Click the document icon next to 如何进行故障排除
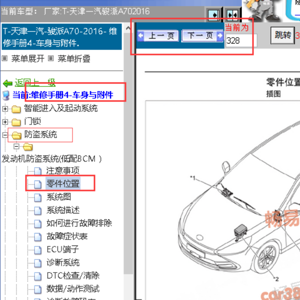The width and height of the screenshot is (300, 300). (x=37, y=224)
